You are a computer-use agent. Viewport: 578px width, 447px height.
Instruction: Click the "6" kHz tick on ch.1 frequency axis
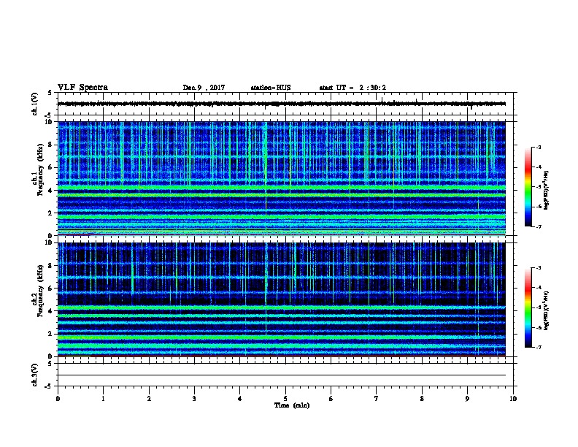coord(50,167)
